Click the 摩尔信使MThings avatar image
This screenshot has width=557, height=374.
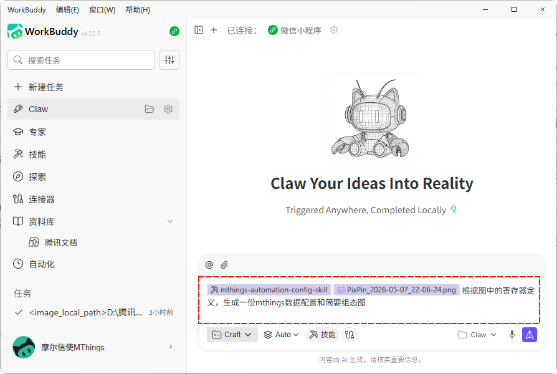click(x=24, y=347)
